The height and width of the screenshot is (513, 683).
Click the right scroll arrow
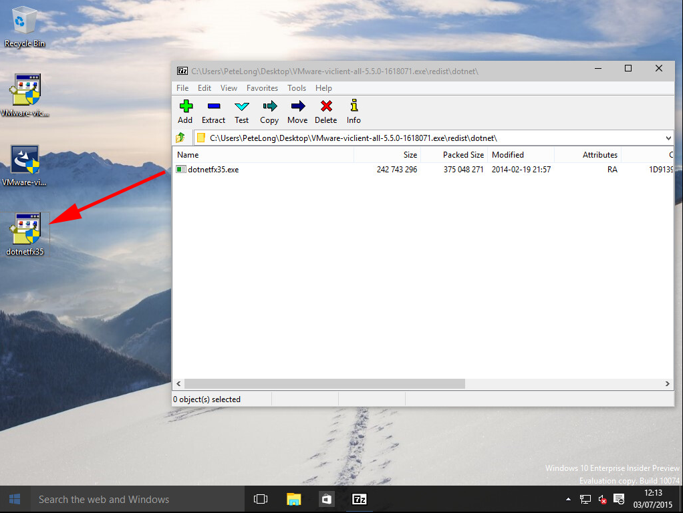668,383
